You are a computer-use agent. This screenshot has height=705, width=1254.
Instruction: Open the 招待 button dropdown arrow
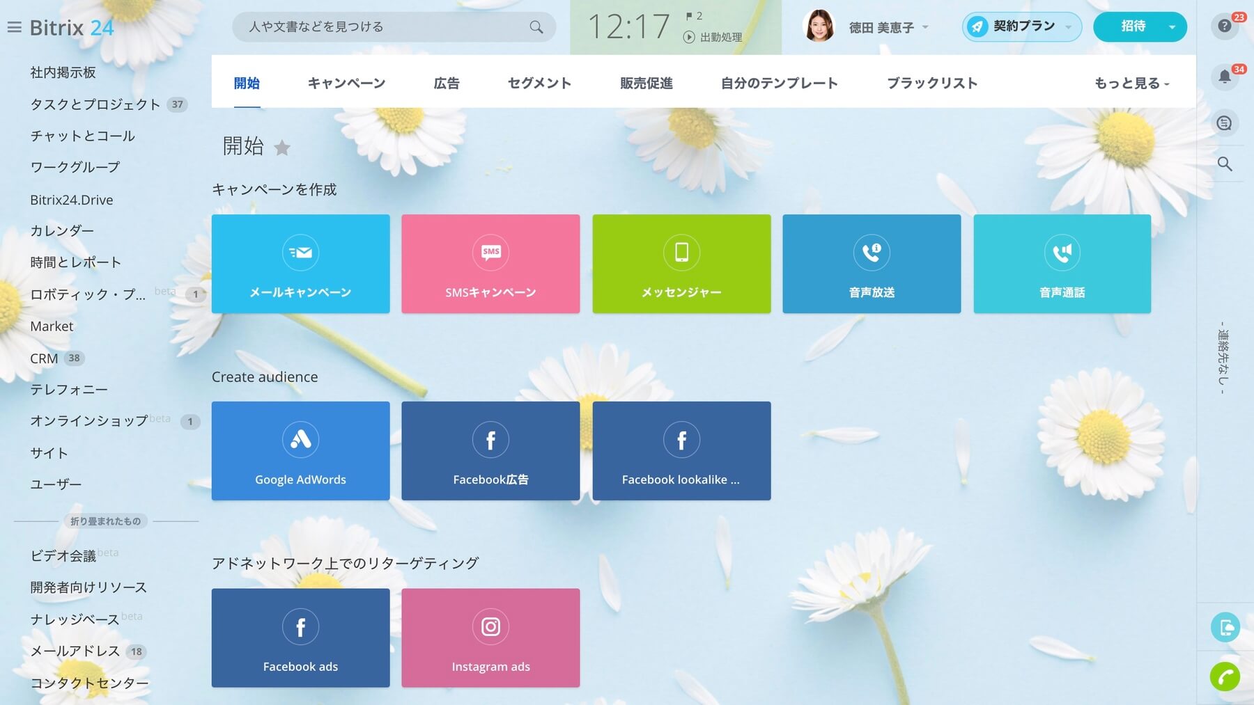[x=1172, y=27]
